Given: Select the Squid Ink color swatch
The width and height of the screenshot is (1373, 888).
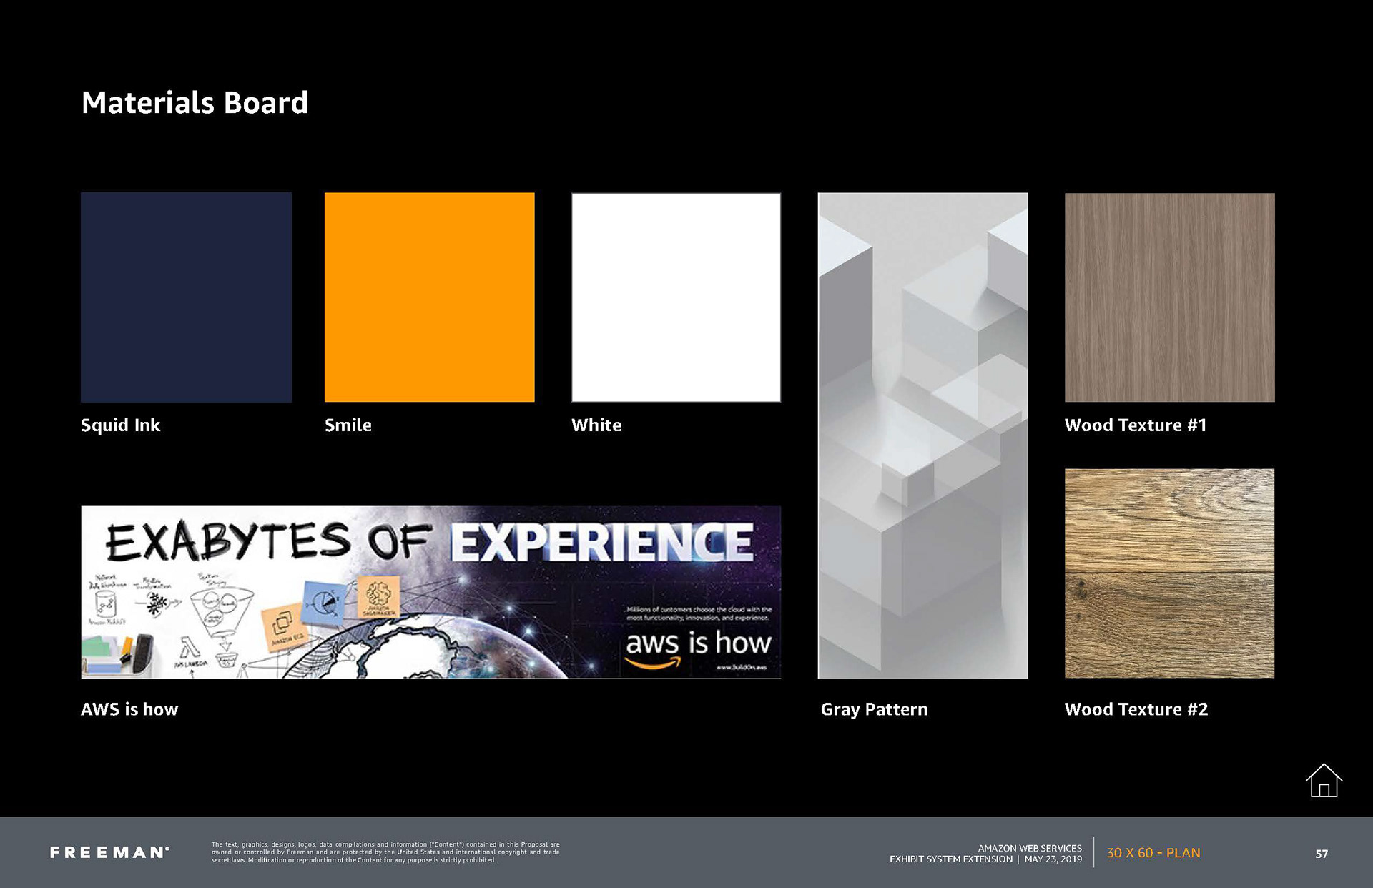Looking at the screenshot, I should (x=186, y=297).
